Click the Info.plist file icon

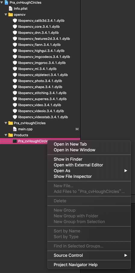pos(11,8)
